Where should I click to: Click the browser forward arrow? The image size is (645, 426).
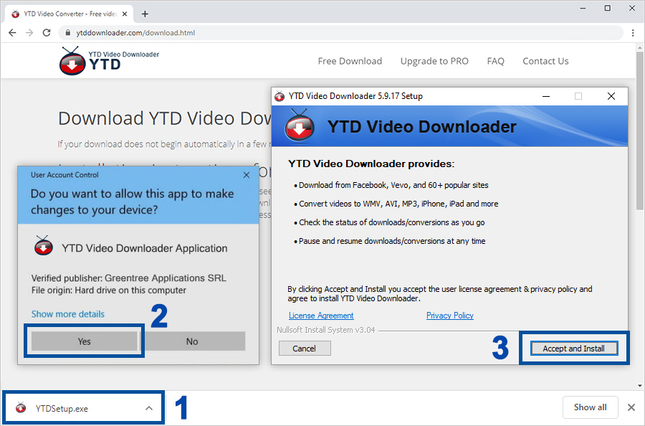[x=29, y=33]
